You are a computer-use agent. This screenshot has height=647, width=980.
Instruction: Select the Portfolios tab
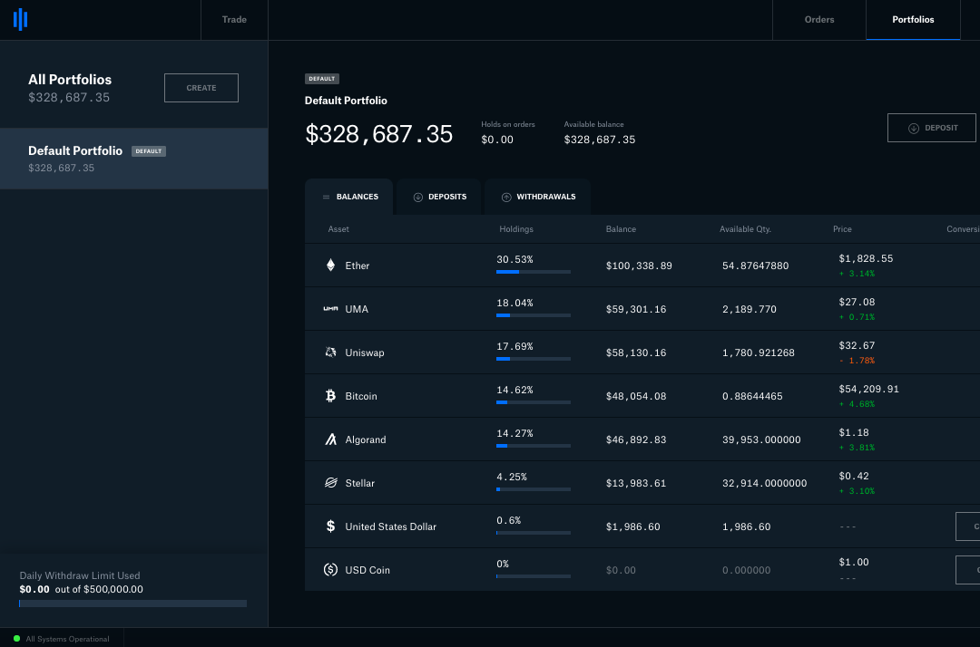point(913,20)
